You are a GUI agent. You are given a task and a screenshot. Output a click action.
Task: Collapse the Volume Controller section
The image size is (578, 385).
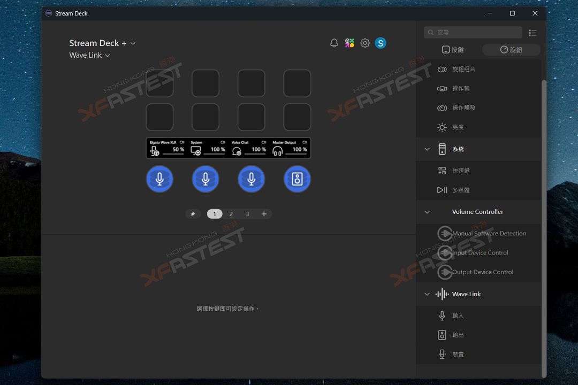point(427,212)
